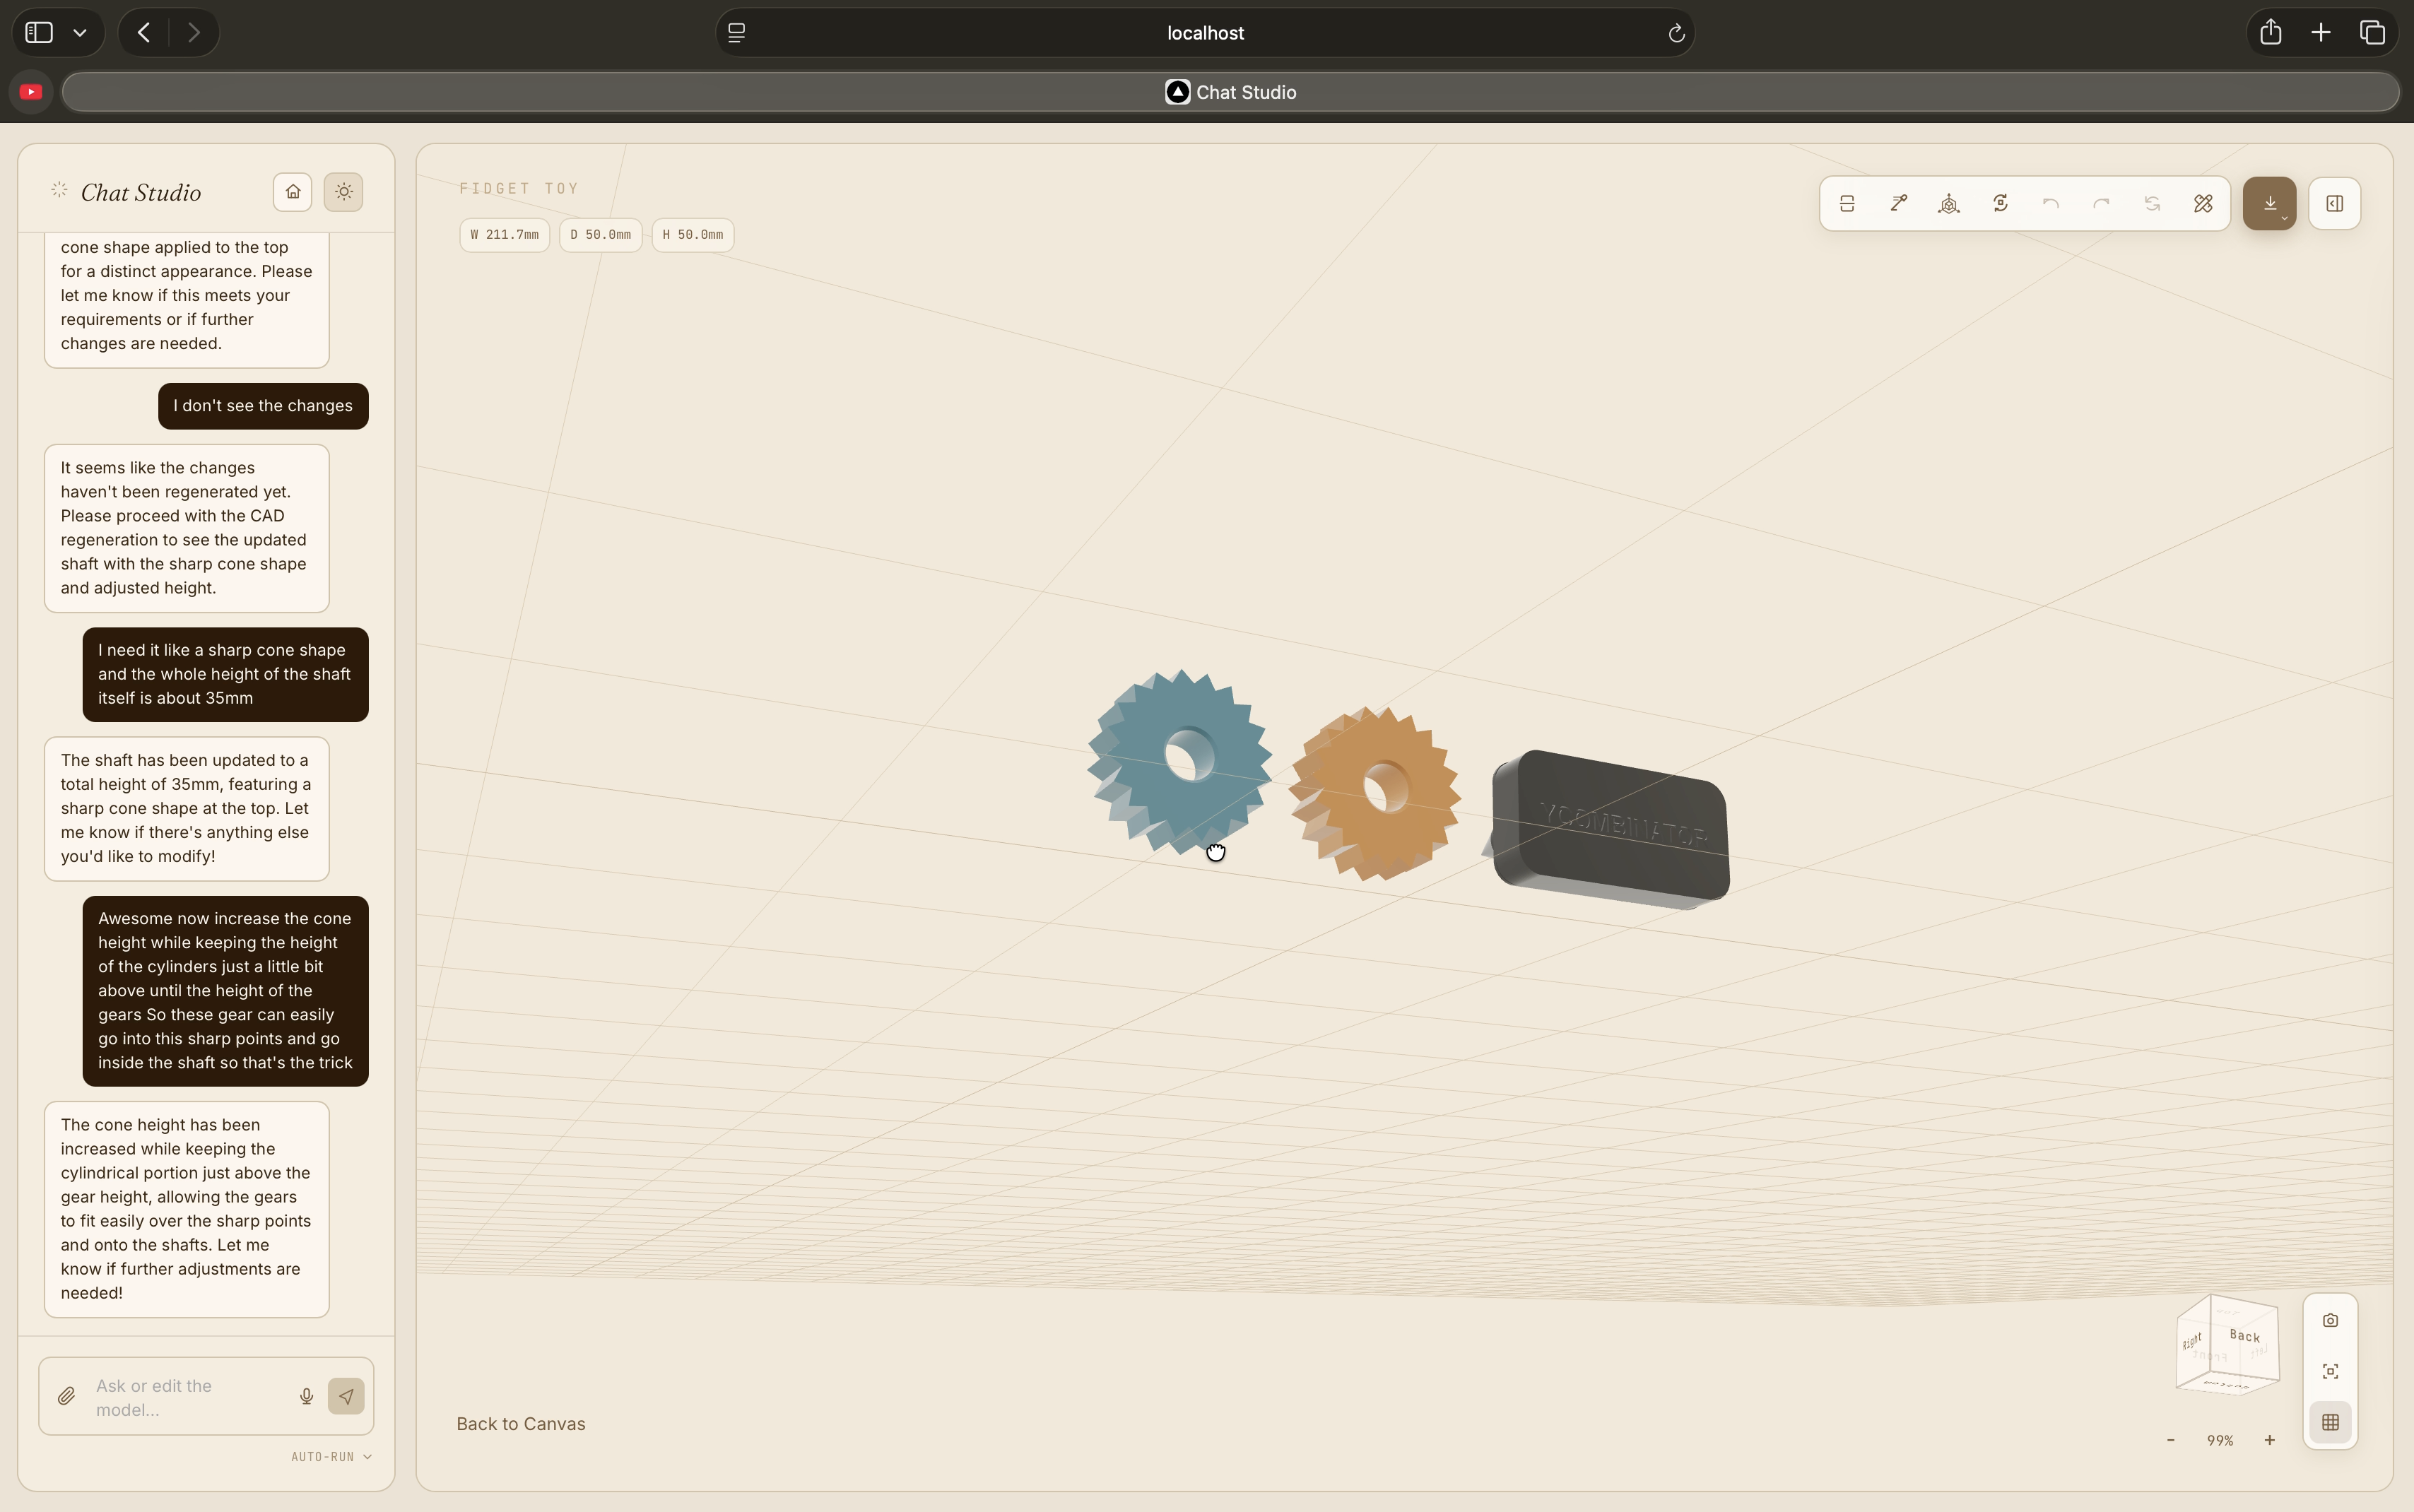
Task: Click the Back face of view cube
Action: click(2244, 1336)
